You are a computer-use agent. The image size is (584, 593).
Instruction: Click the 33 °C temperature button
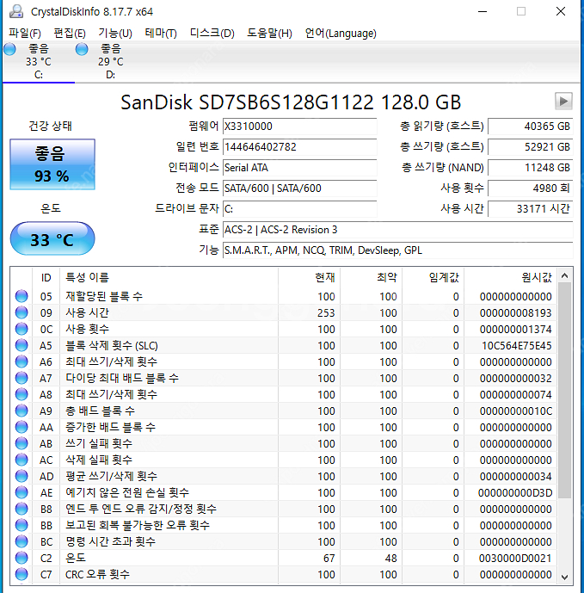52,239
